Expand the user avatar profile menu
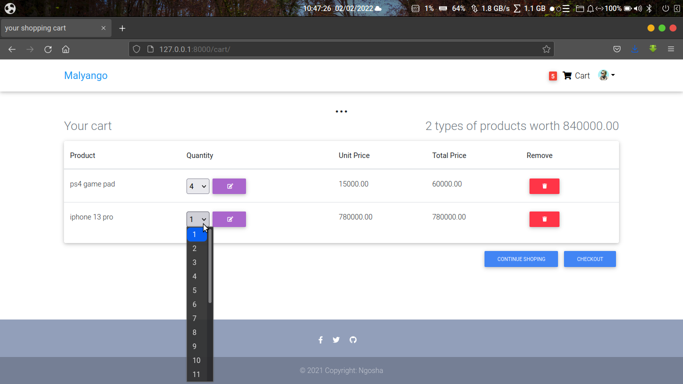The height and width of the screenshot is (384, 683). click(x=606, y=75)
